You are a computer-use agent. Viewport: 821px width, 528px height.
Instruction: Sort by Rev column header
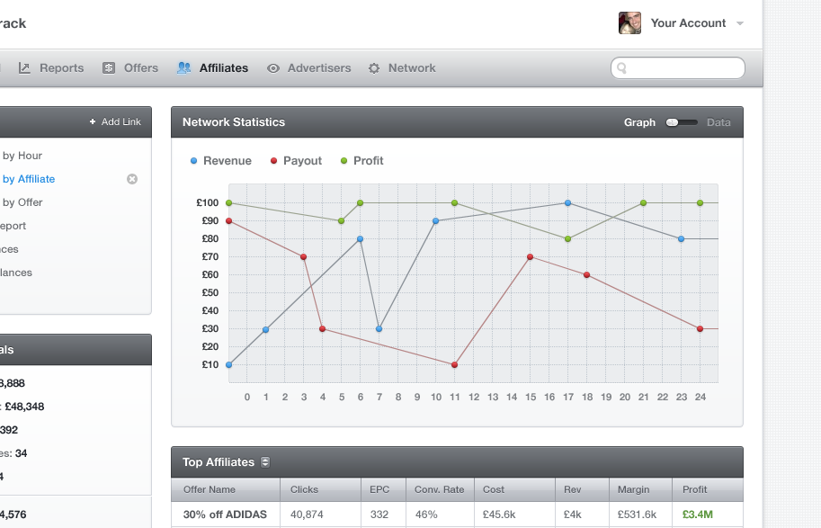(x=582, y=489)
